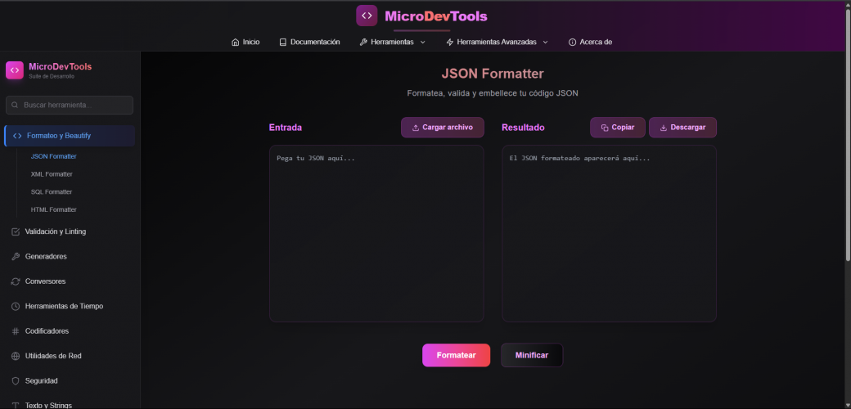The image size is (851, 409).
Task: Expand the Validación y Linting section
Action: [x=70, y=231]
